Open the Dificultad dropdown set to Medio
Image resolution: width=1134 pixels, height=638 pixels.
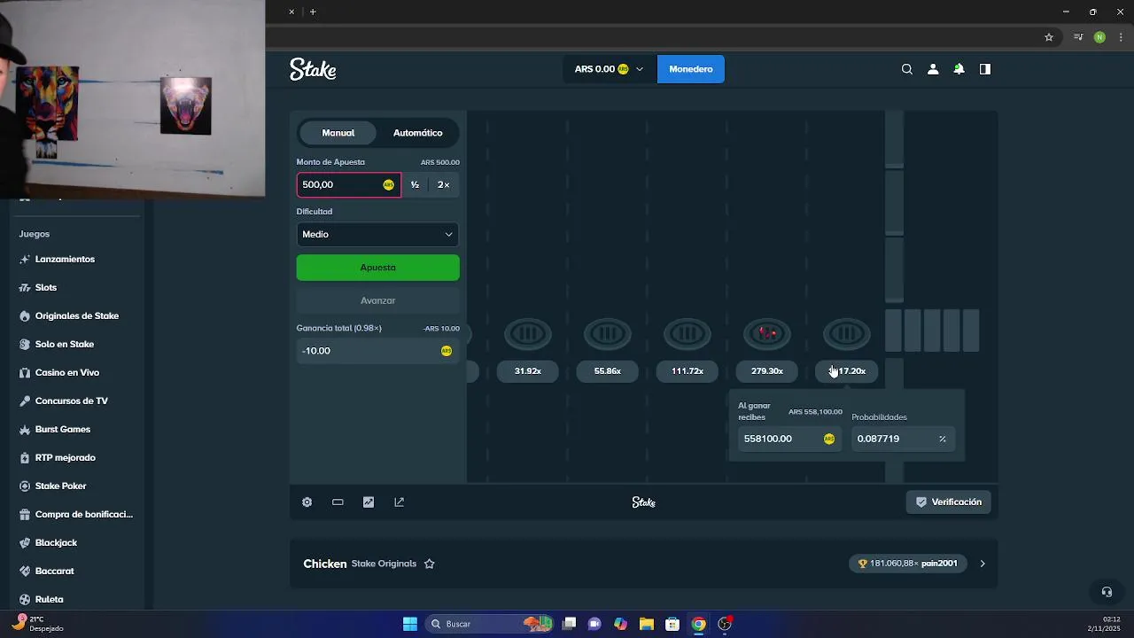(x=378, y=234)
